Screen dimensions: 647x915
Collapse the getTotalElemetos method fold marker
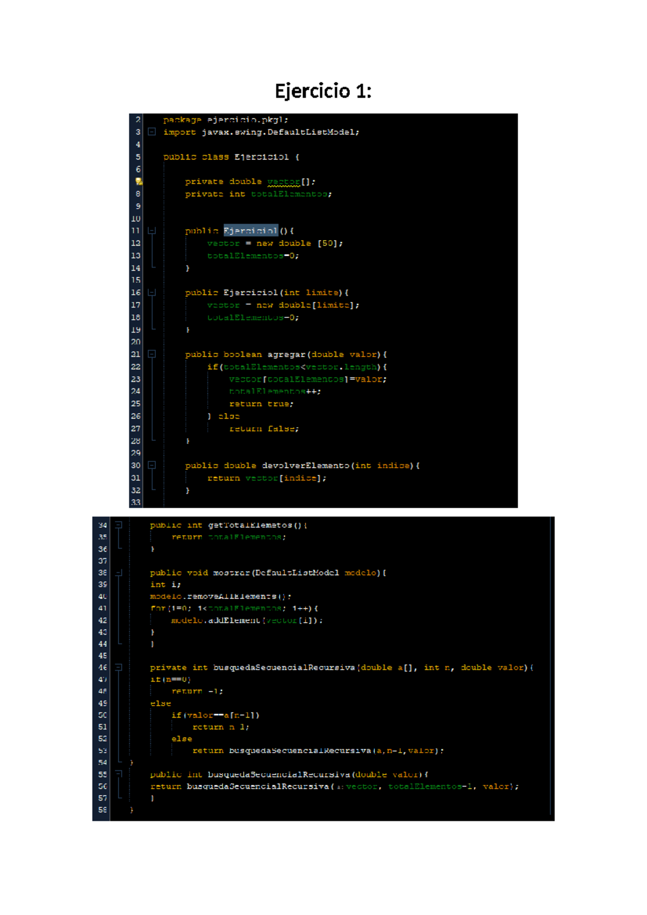click(119, 525)
